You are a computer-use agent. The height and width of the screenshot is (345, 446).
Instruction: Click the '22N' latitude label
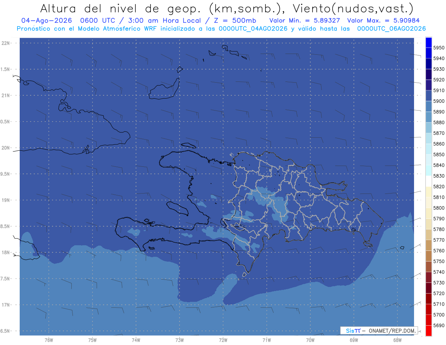pyautogui.click(x=6, y=43)
